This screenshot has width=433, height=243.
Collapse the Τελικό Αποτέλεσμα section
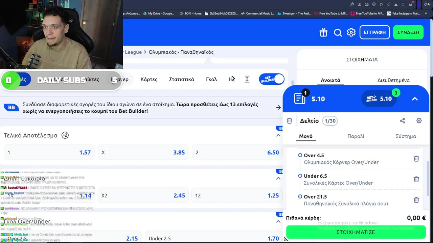[278, 135]
